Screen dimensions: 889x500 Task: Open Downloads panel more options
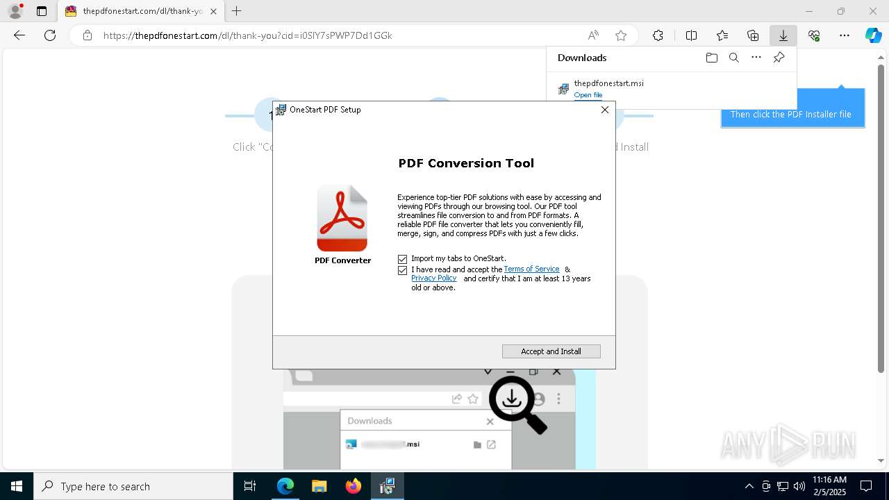[756, 58]
